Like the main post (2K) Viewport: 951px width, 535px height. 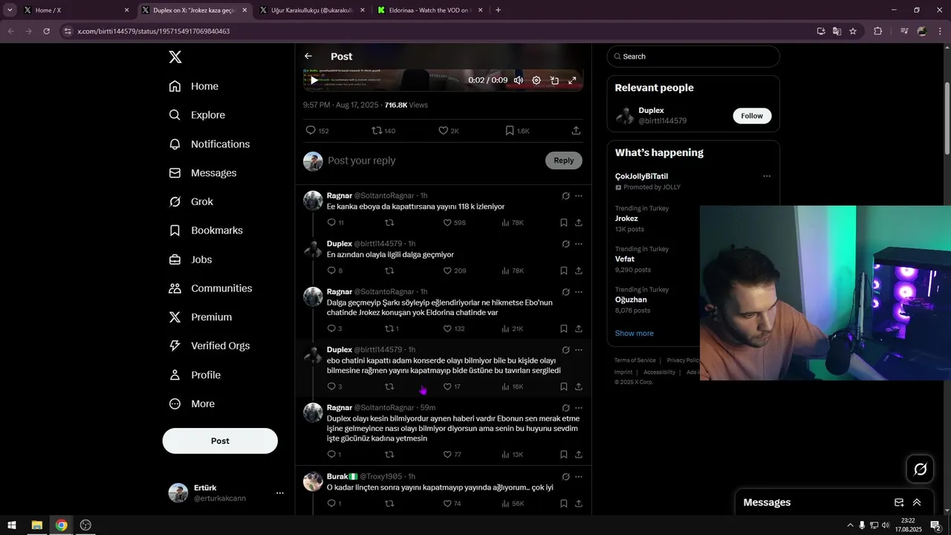pyautogui.click(x=448, y=131)
